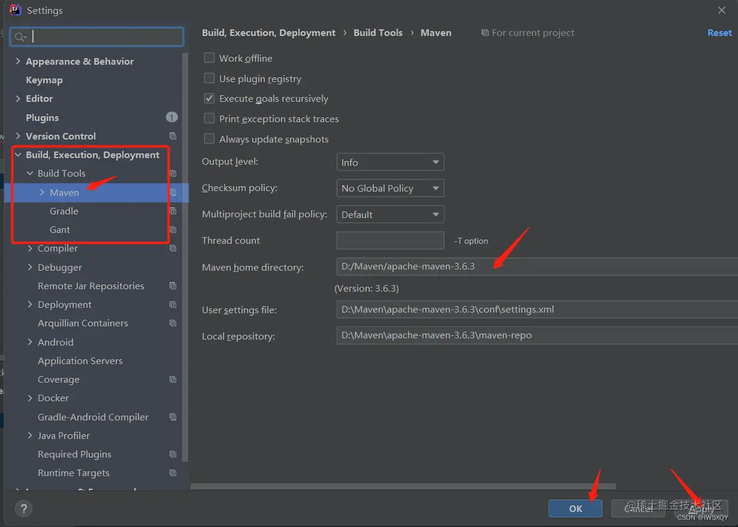Click project-level icon beside Gradle row
Screen dimensions: 738x527
(173, 211)
